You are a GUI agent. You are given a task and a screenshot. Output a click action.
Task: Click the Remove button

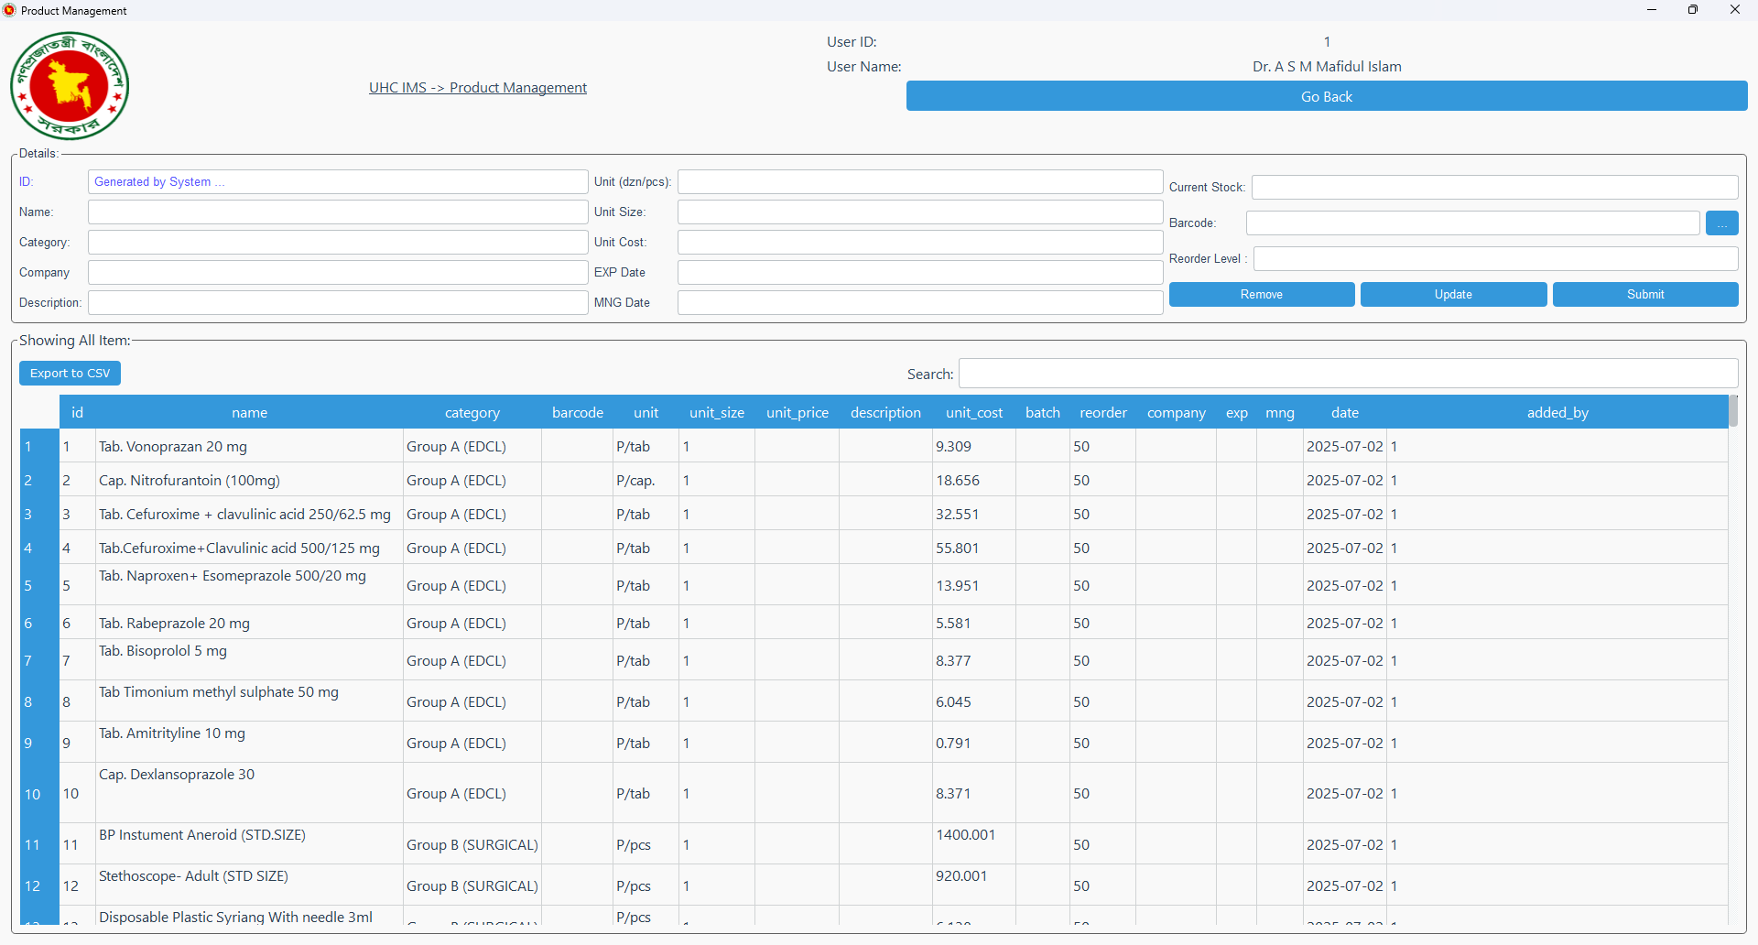tap(1261, 295)
